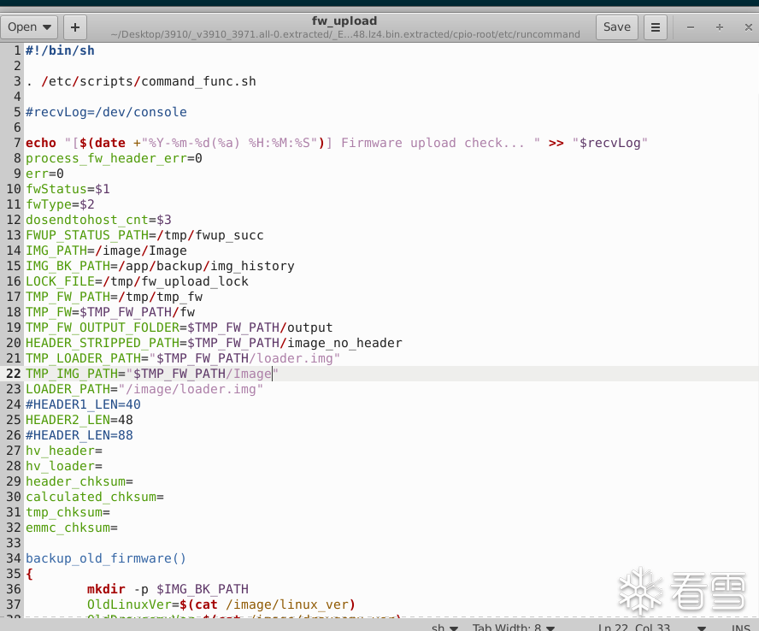Click the TMP_IMG_PATH line
The image size is (759, 631).
(152, 374)
